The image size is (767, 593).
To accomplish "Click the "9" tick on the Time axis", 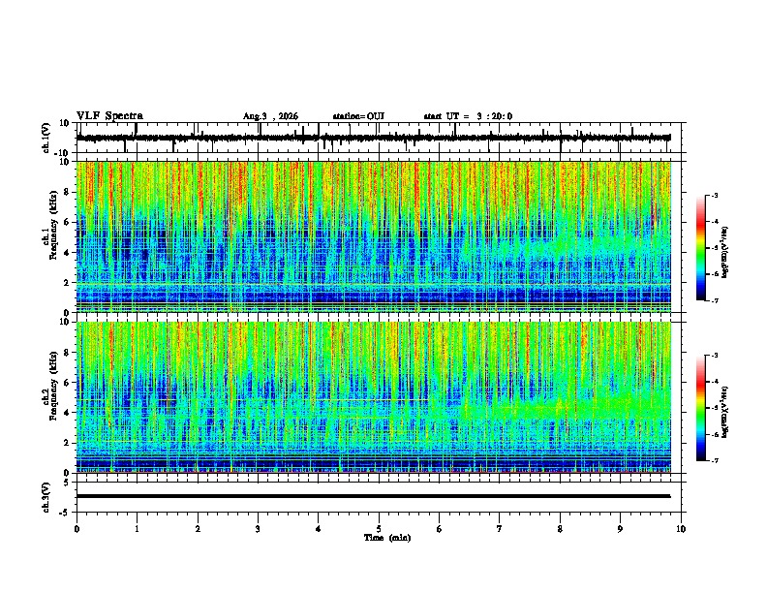I will [x=620, y=529].
